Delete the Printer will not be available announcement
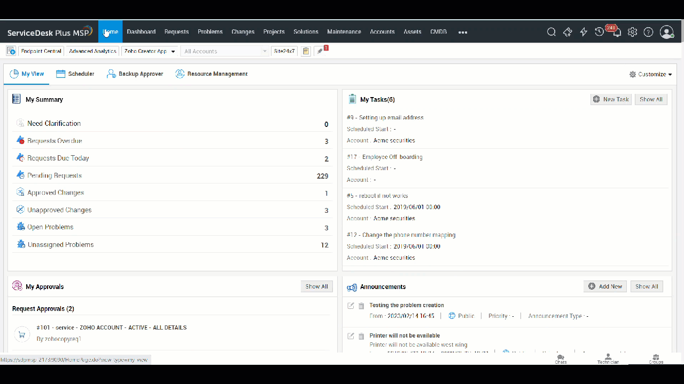This screenshot has height=384, width=684. [361, 336]
